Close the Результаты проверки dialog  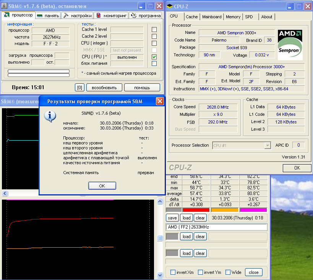click(x=160, y=101)
